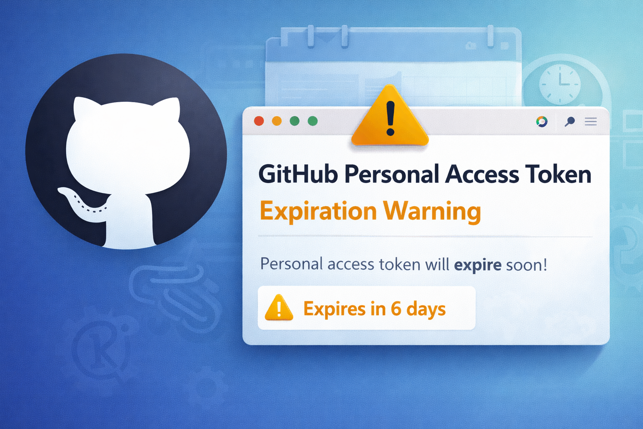Click the second green window dot
The width and height of the screenshot is (643, 429).
(x=313, y=121)
